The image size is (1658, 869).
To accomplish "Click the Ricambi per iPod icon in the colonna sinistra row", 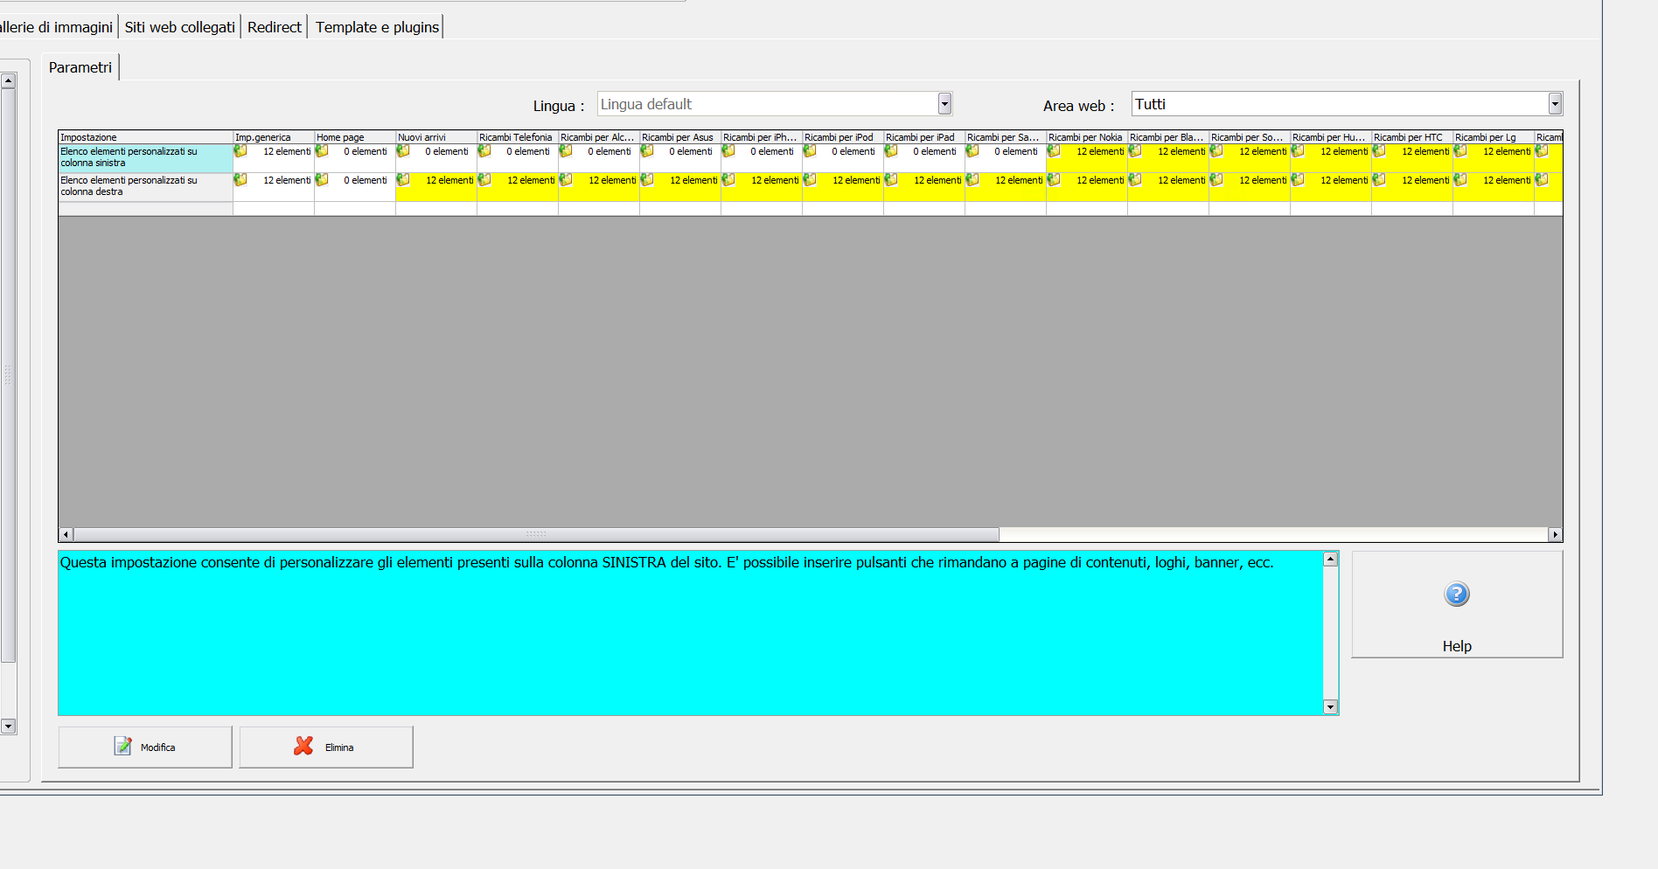I will click(x=810, y=151).
